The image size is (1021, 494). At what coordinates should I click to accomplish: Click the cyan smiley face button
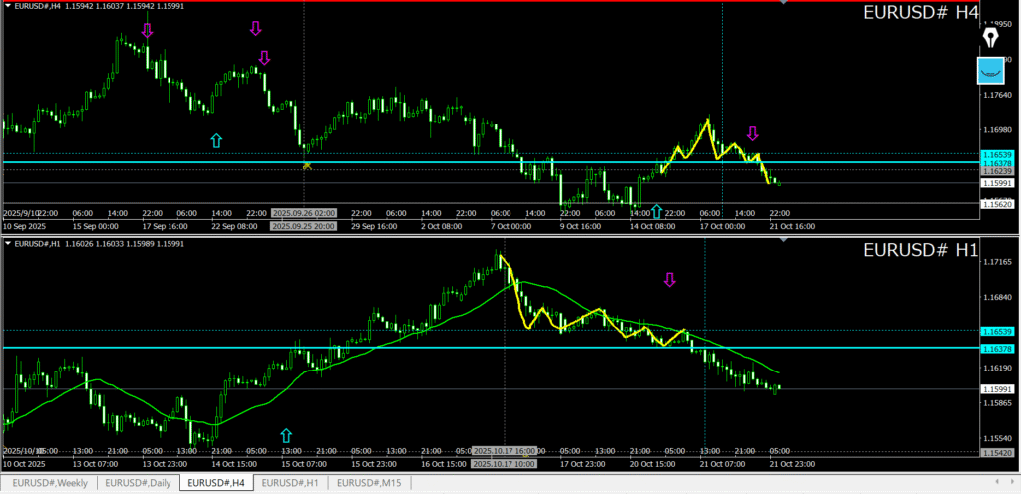(x=990, y=70)
